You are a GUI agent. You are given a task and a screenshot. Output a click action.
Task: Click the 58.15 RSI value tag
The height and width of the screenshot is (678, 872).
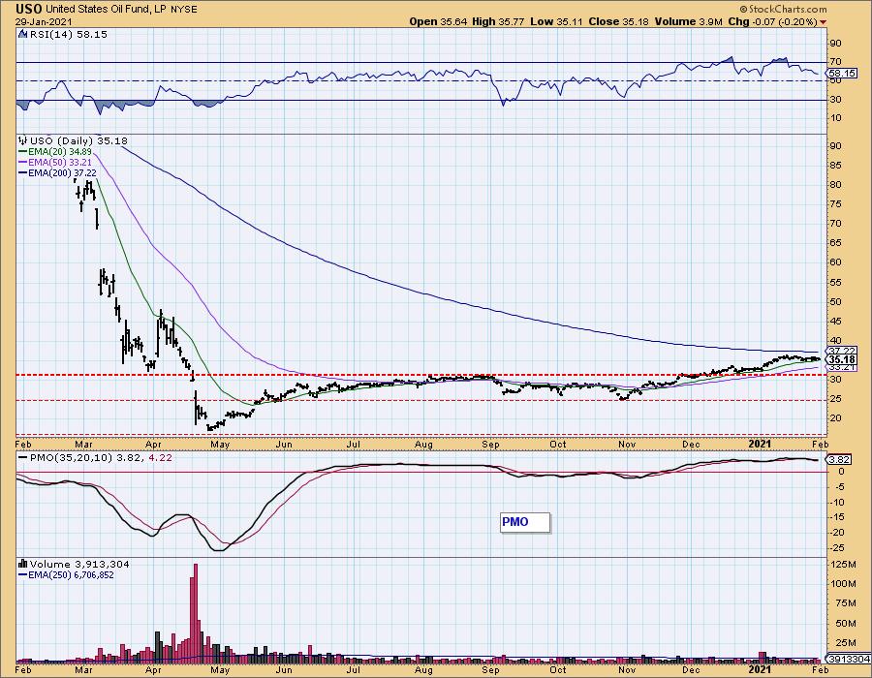(840, 73)
